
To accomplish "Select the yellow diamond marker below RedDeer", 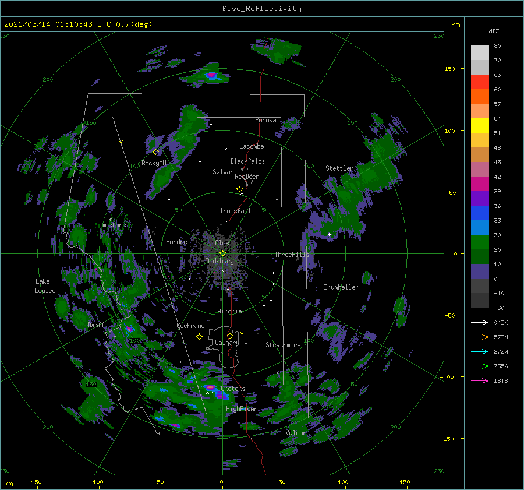I will (x=240, y=189).
